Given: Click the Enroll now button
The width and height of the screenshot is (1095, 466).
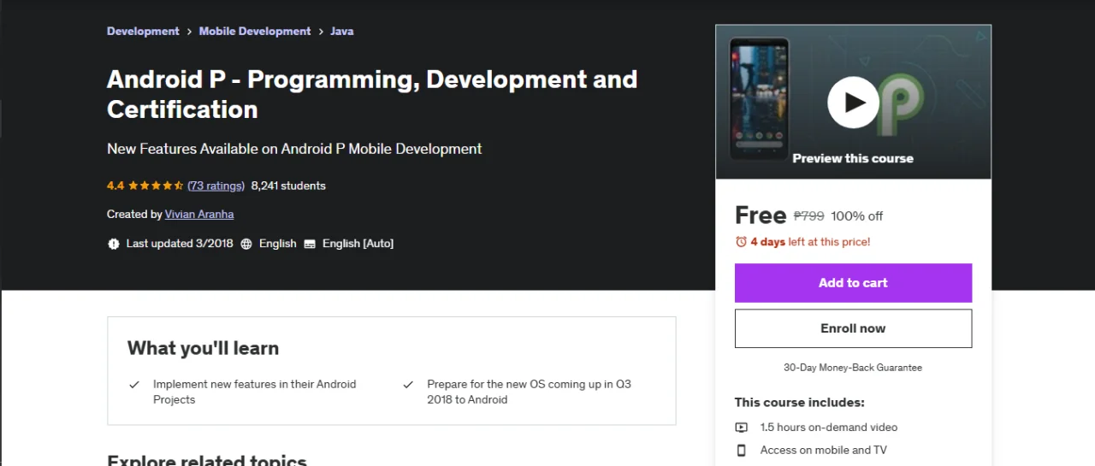Looking at the screenshot, I should click(x=853, y=328).
